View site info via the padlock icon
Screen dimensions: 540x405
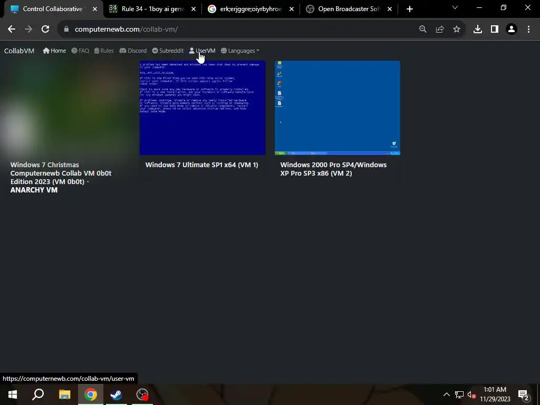coord(66,30)
